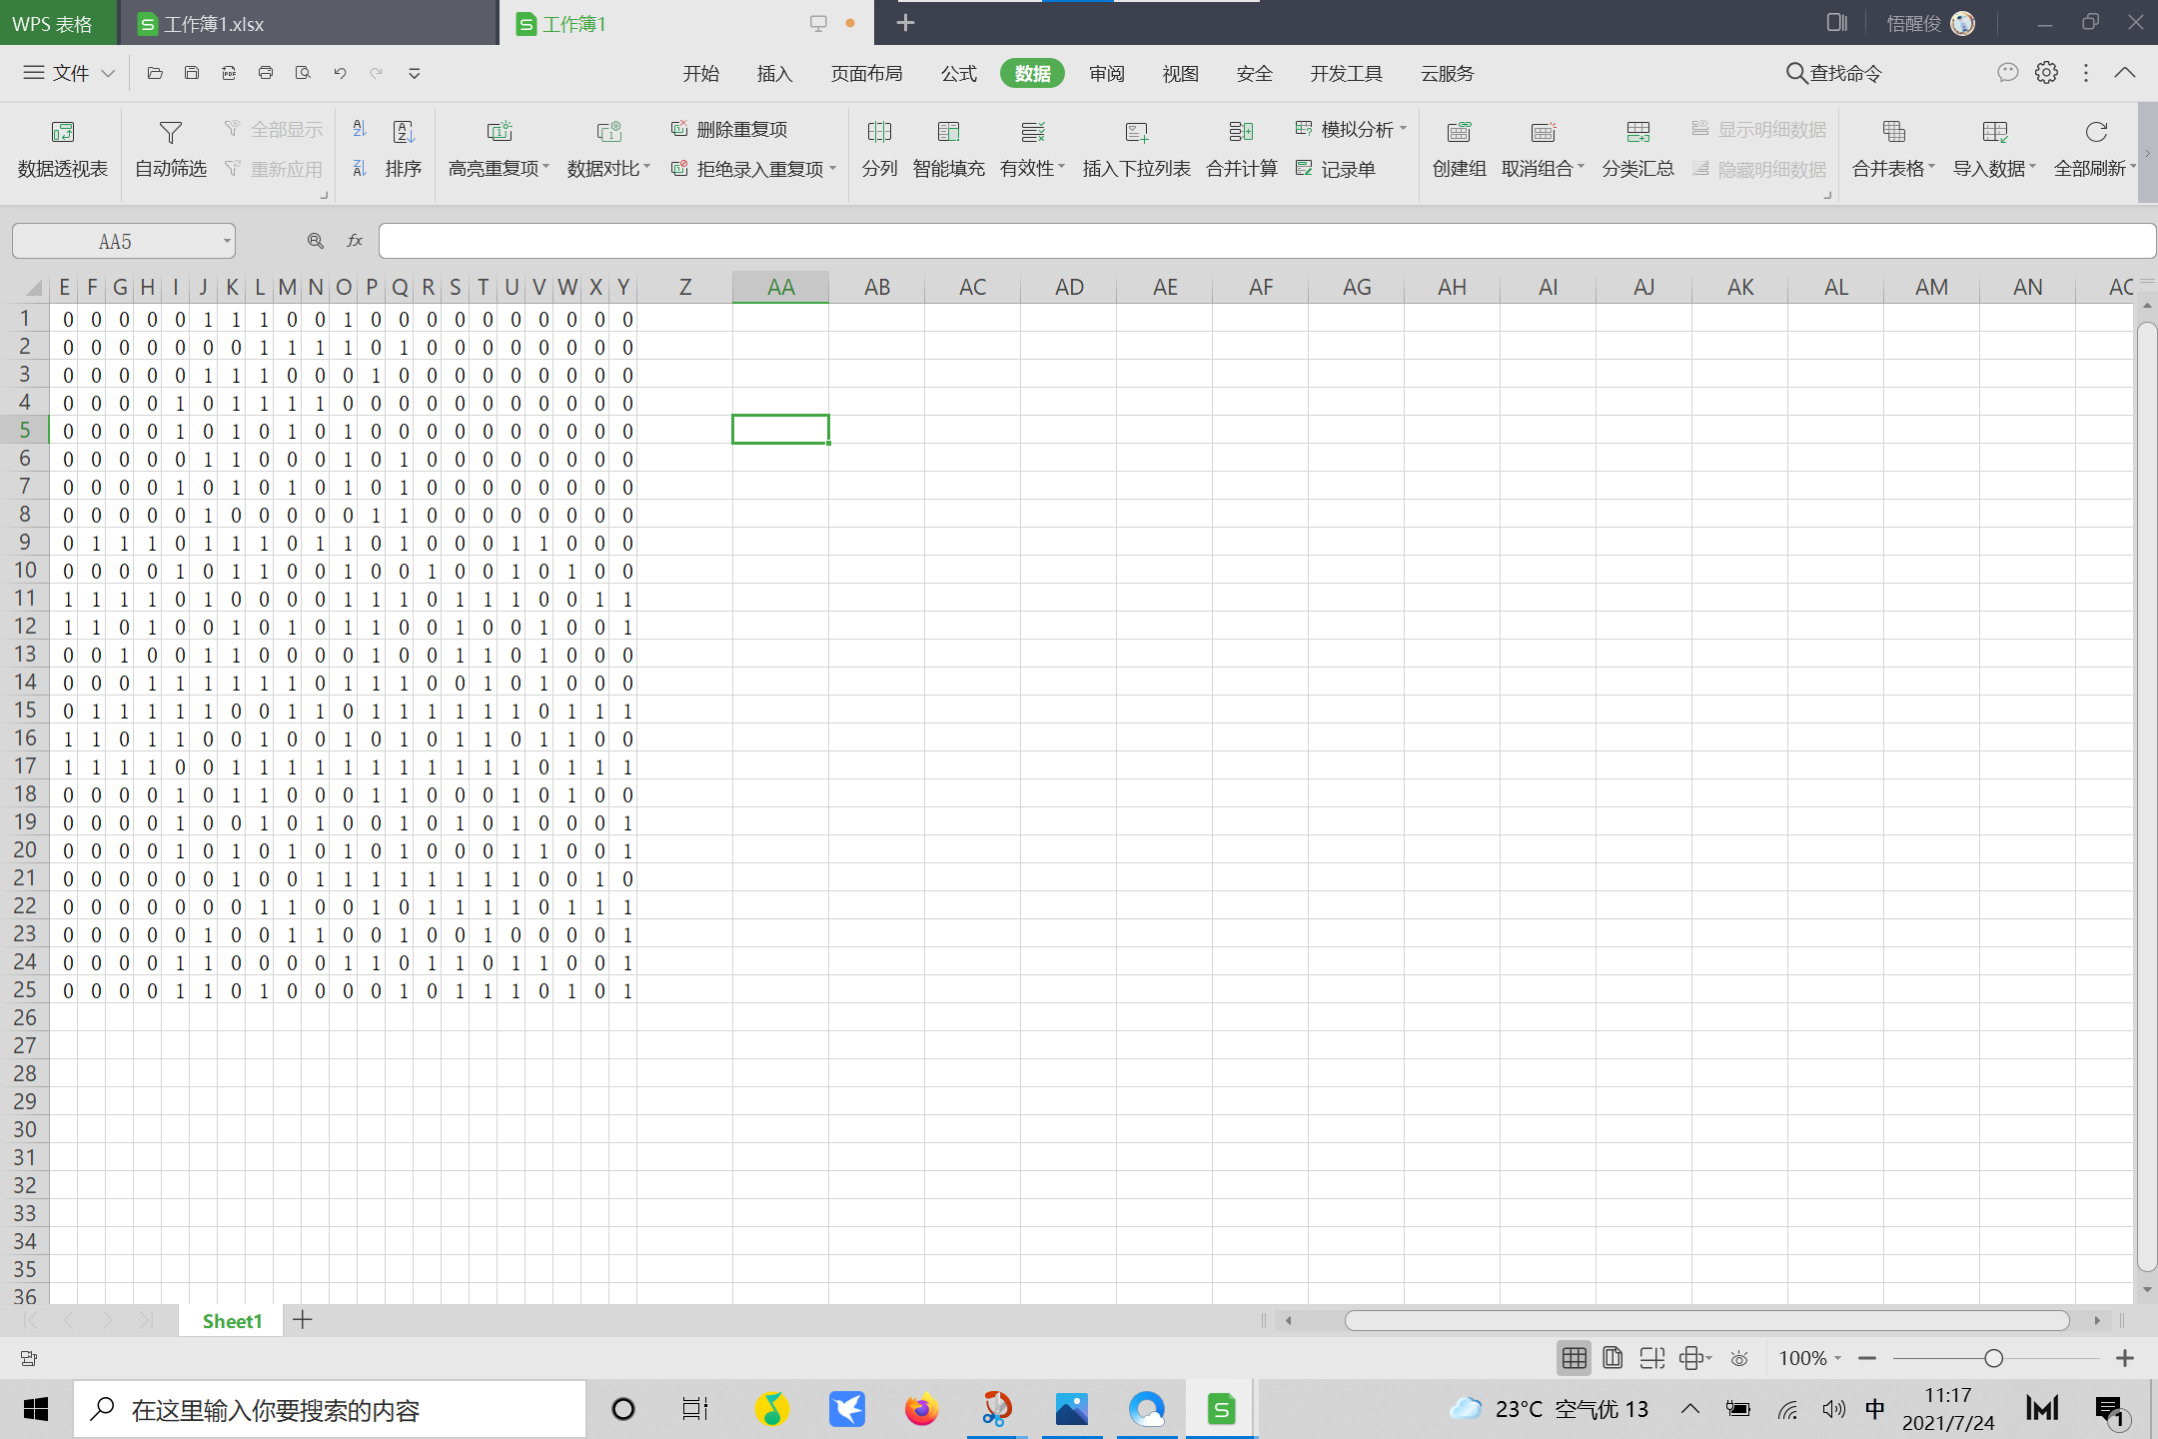Enable 自动筛选 (AutoFilter)
Image resolution: width=2158 pixels, height=1439 pixels.
coord(168,148)
